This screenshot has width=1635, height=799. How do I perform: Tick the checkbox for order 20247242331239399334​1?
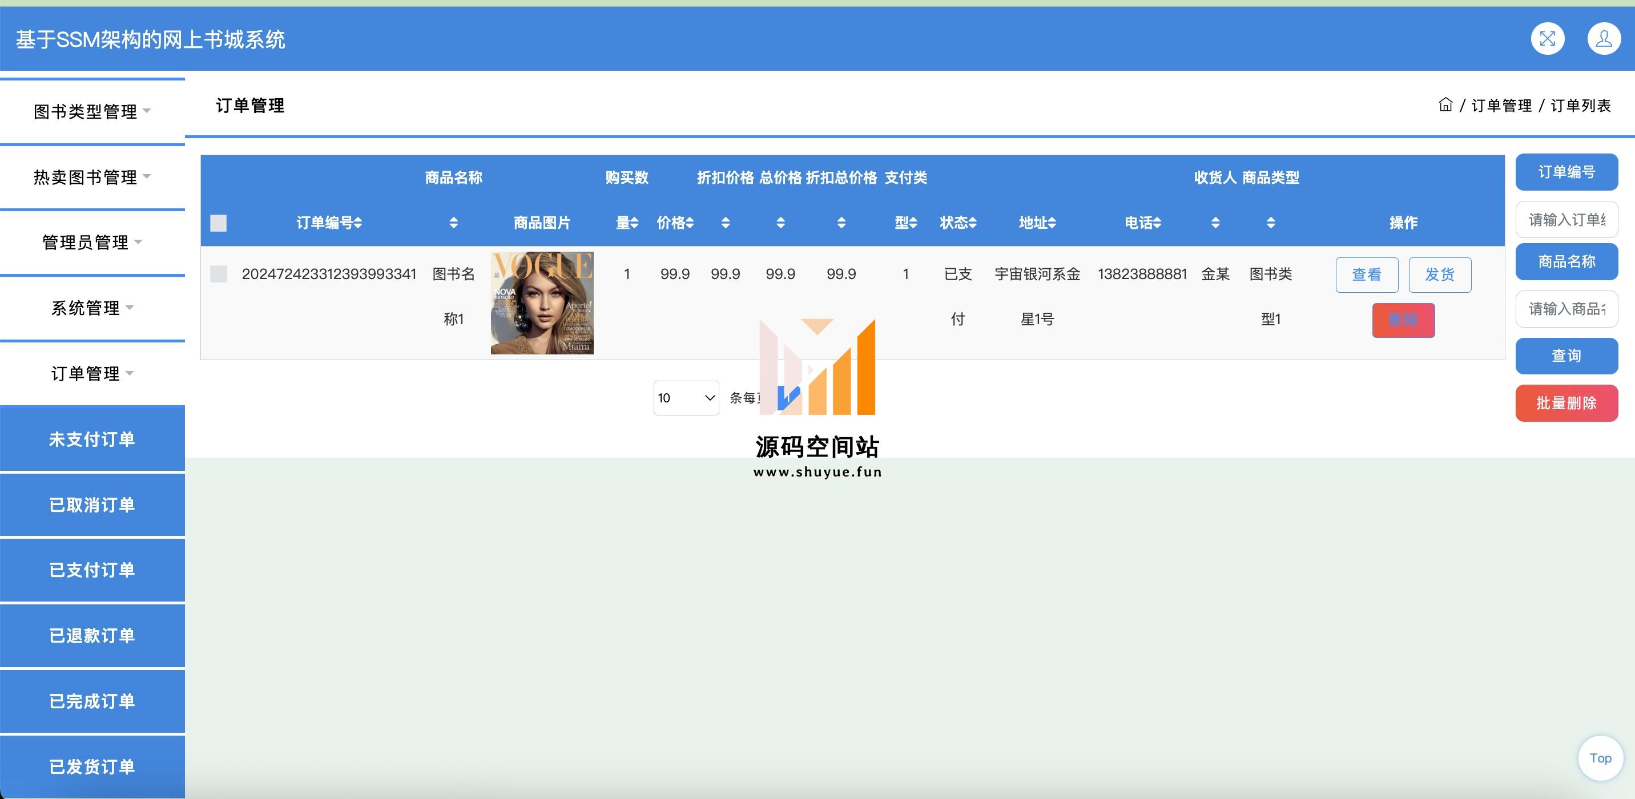point(218,274)
